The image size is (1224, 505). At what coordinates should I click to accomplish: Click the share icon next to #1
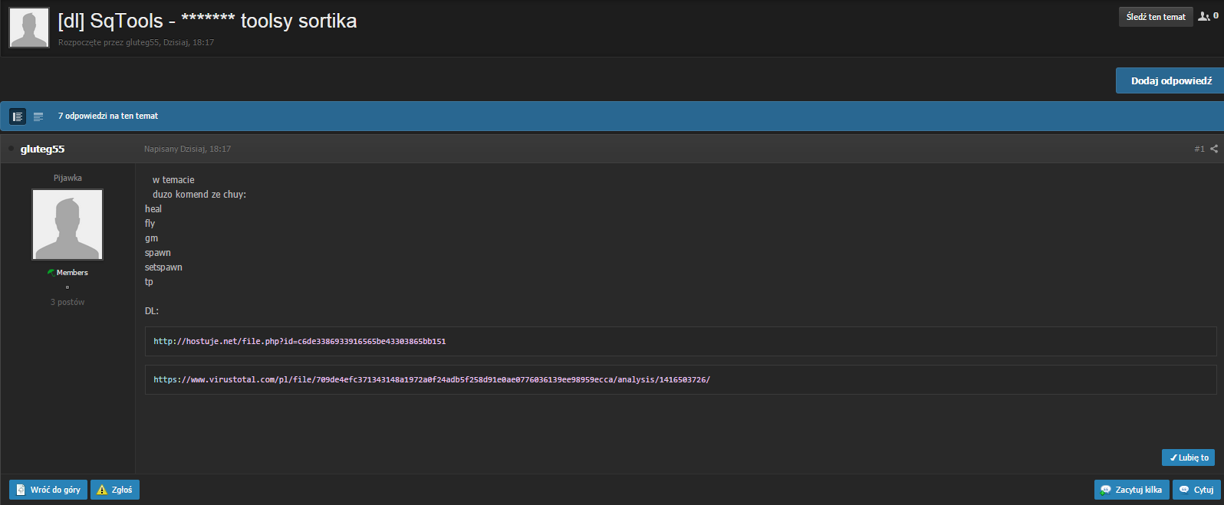click(x=1214, y=149)
